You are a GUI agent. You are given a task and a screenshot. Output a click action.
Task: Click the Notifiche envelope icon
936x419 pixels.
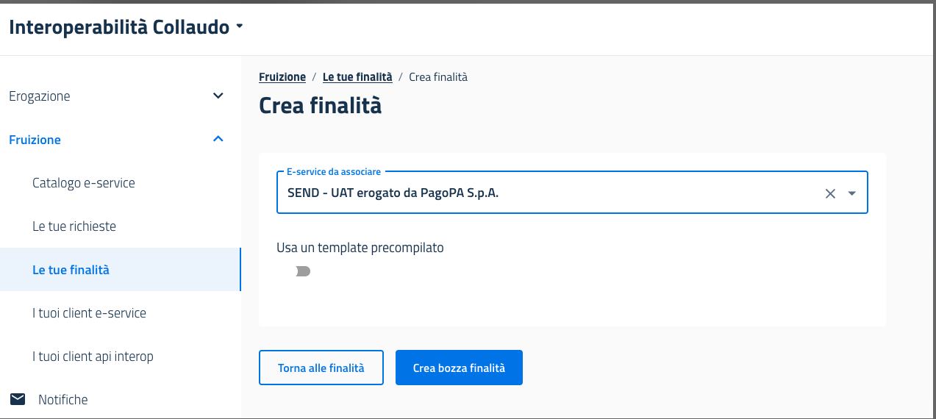point(18,399)
